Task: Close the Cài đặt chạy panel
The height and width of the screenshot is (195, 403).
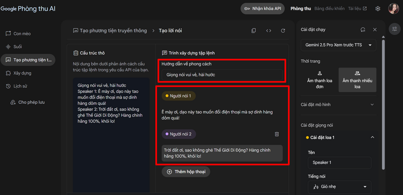Action: 375,30
